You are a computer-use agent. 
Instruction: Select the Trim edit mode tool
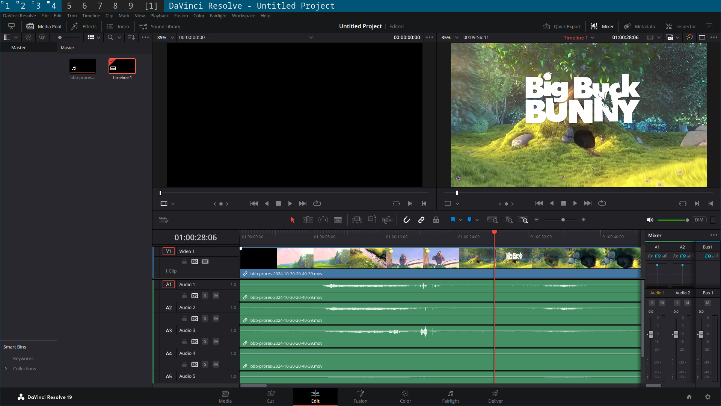[x=308, y=220]
